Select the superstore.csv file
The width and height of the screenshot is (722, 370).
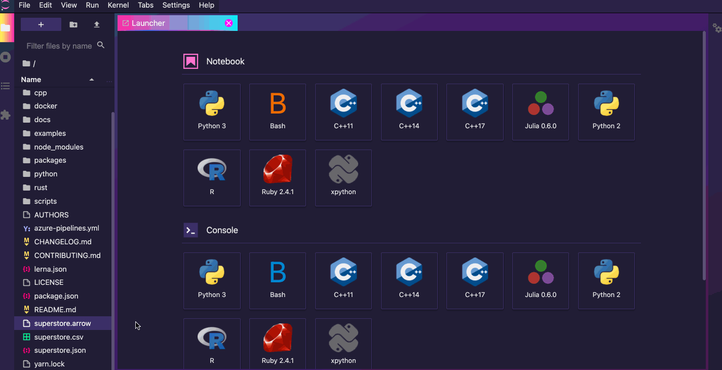coord(63,337)
